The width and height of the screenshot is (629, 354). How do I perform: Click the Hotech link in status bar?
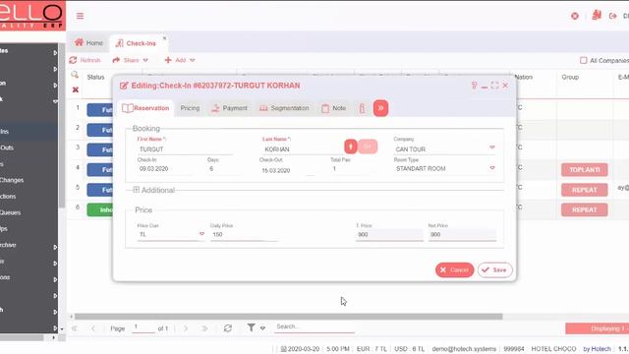[x=597, y=349]
